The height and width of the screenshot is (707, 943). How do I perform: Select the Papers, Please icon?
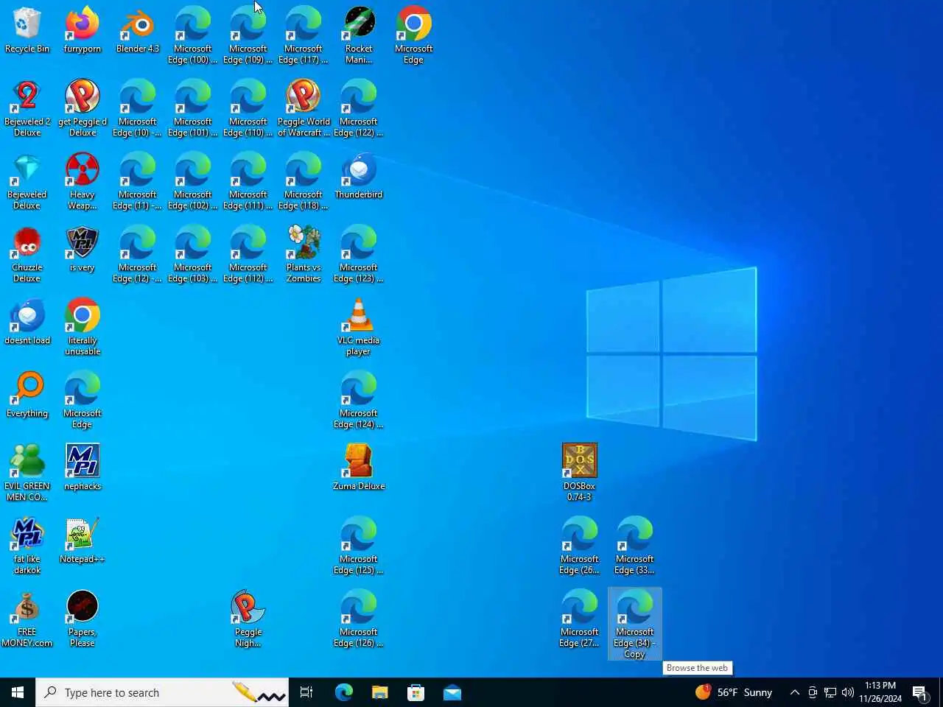(83, 619)
